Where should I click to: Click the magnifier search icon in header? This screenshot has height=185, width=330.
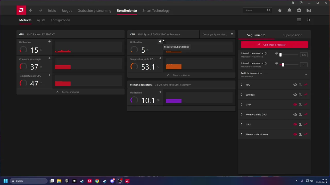click(x=269, y=10)
